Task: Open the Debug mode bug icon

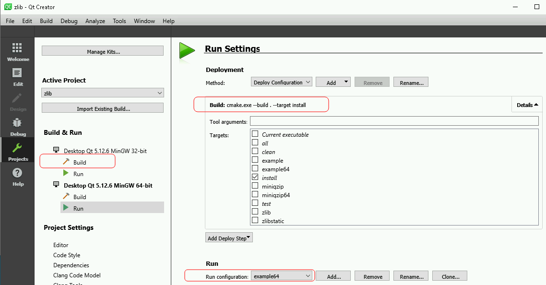Action: (17, 123)
